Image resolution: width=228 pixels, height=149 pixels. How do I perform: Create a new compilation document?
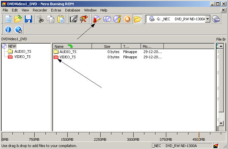click(8, 19)
